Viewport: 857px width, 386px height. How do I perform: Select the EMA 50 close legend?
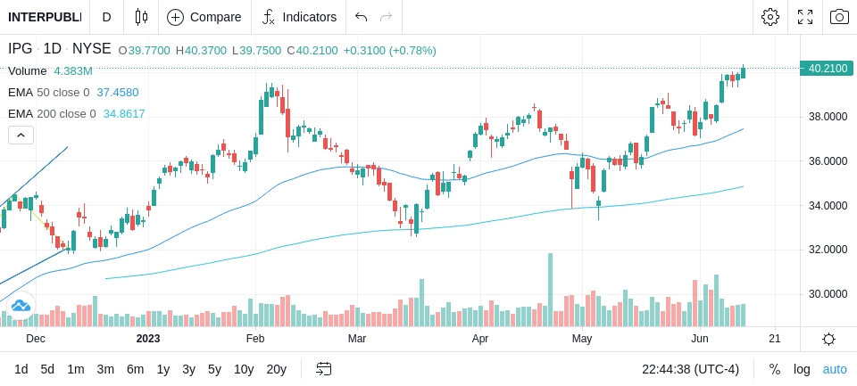pyautogui.click(x=48, y=93)
